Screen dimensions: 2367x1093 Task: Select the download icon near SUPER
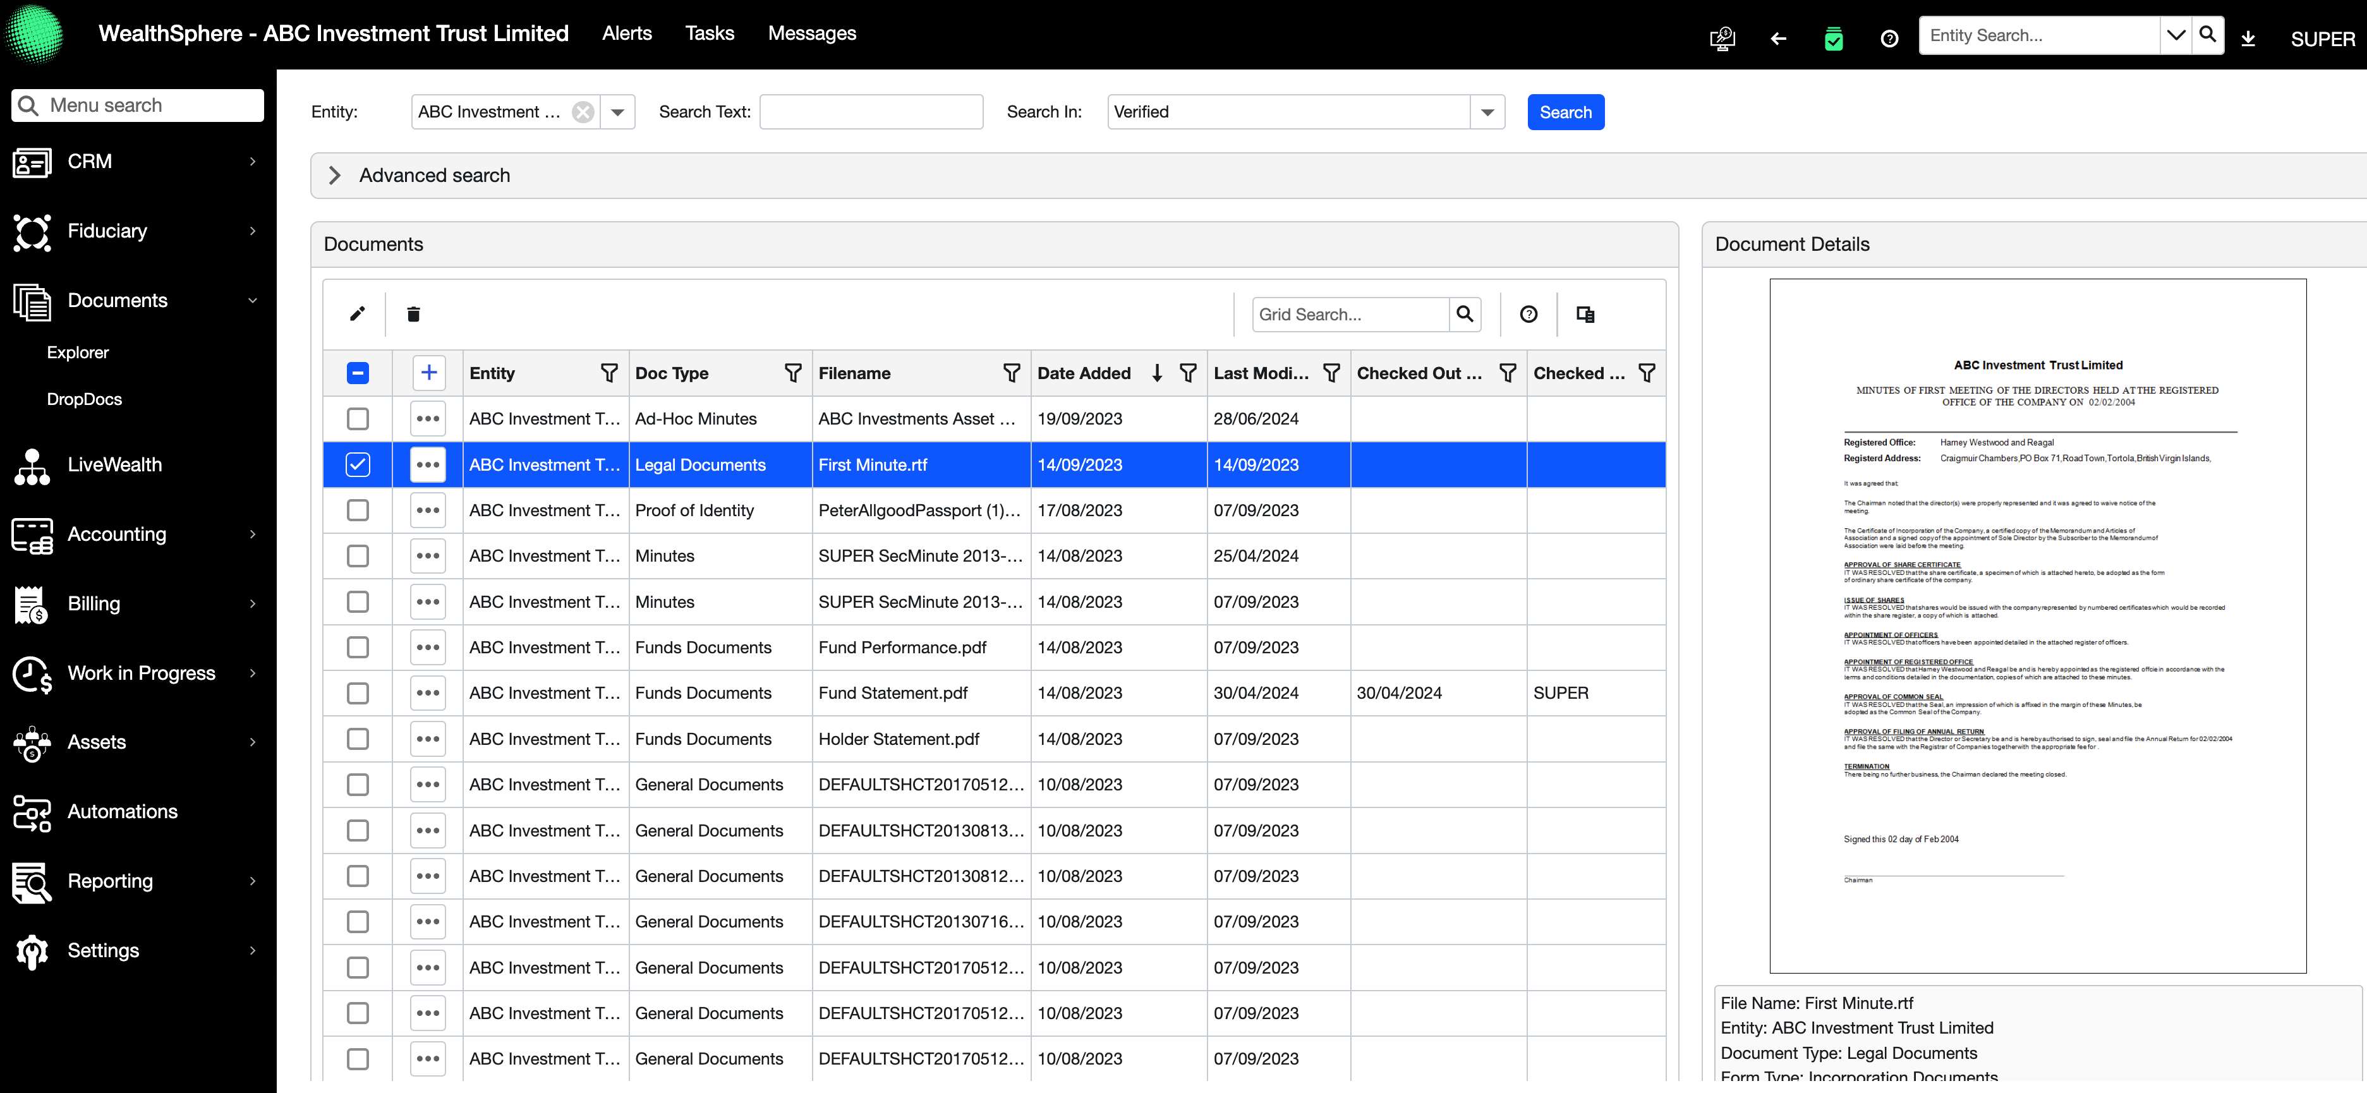pyautogui.click(x=2248, y=38)
